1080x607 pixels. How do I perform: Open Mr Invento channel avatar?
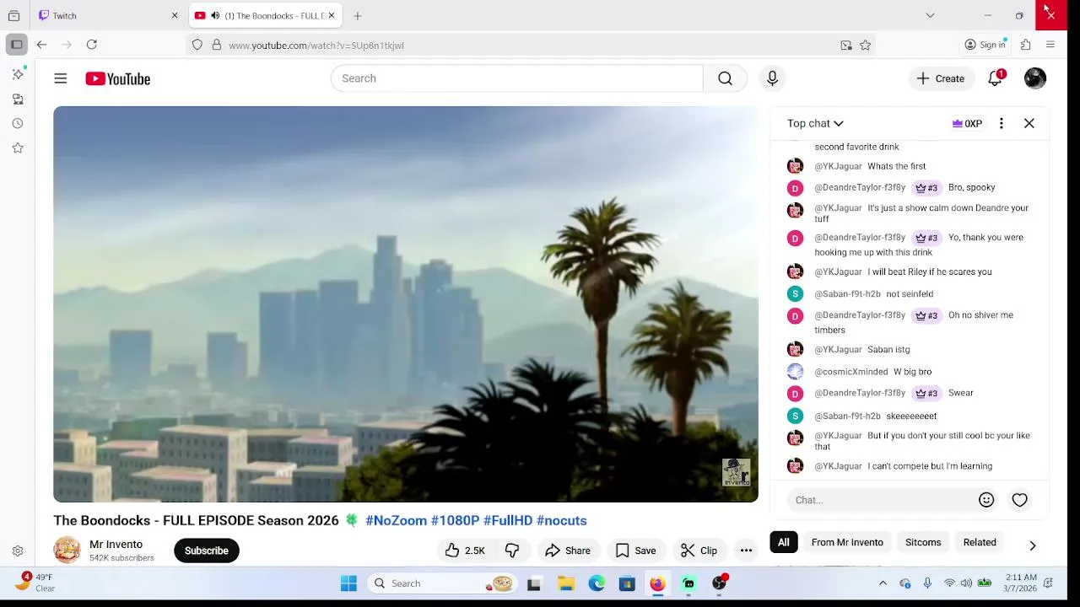tap(67, 551)
